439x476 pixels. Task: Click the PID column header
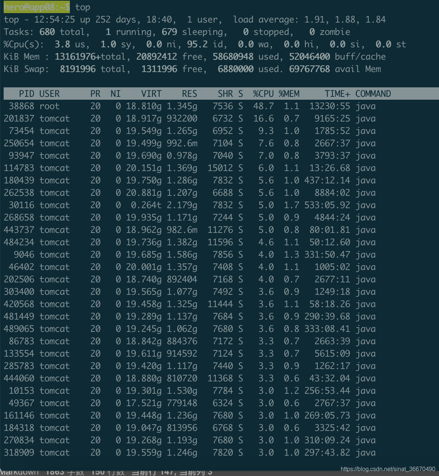pyautogui.click(x=27, y=94)
